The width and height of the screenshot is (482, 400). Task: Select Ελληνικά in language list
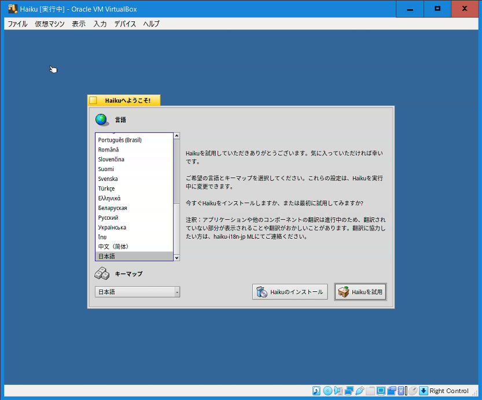(x=134, y=198)
